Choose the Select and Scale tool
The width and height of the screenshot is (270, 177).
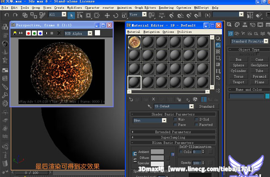(x=124, y=16)
